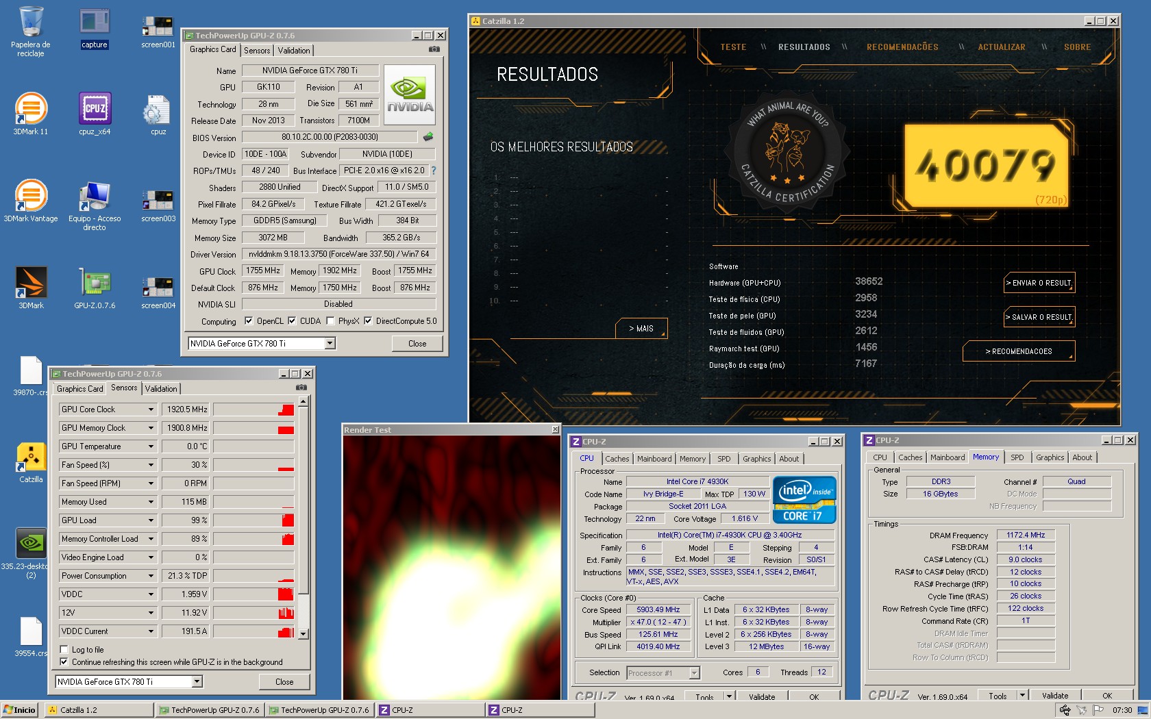Click the GPU-Z Sensors scrollbar down arrow
Image resolution: width=1151 pixels, height=719 pixels.
(303, 634)
